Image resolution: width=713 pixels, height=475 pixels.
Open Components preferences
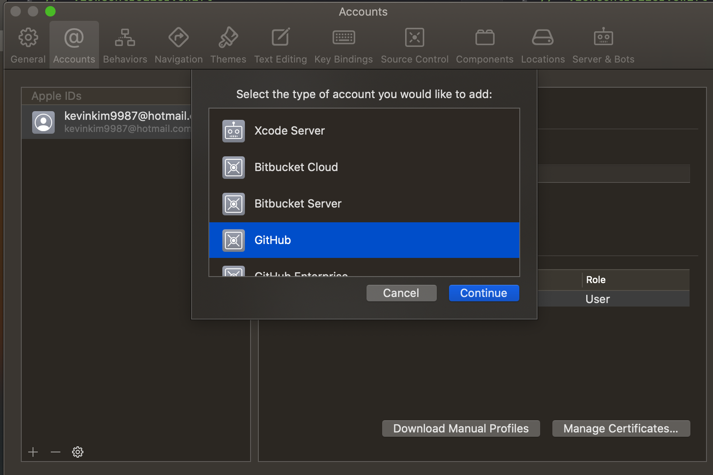485,45
